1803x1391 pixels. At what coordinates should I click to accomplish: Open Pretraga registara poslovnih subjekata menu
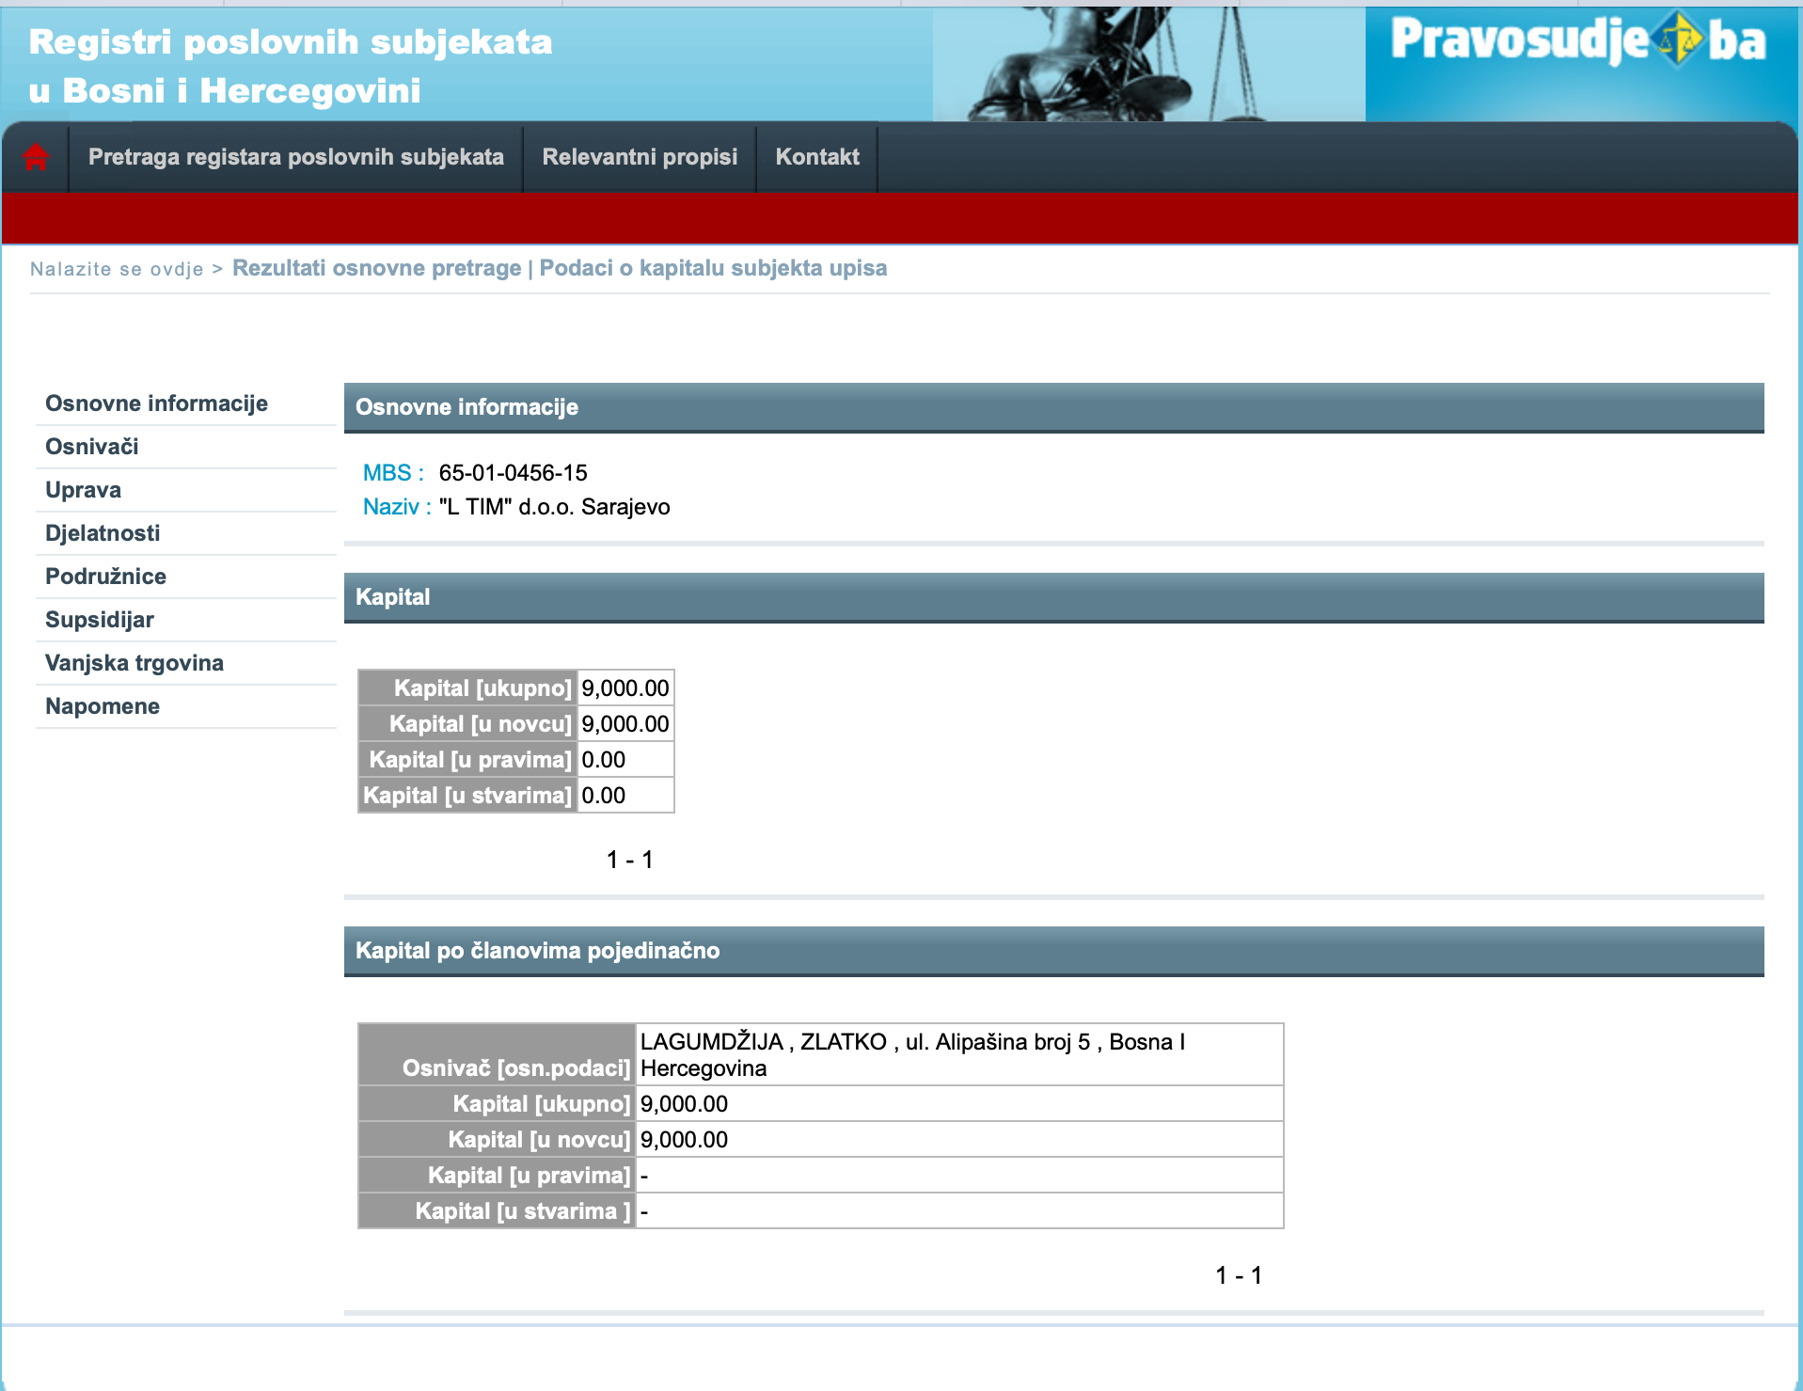pyautogui.click(x=295, y=157)
